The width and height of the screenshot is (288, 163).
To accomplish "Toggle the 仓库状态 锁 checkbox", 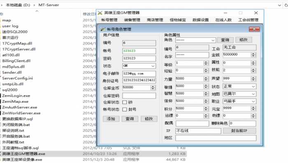I will tap(125, 102).
